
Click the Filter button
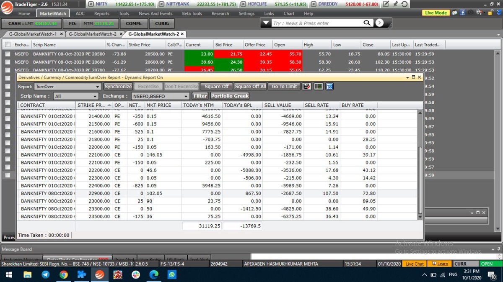point(200,96)
